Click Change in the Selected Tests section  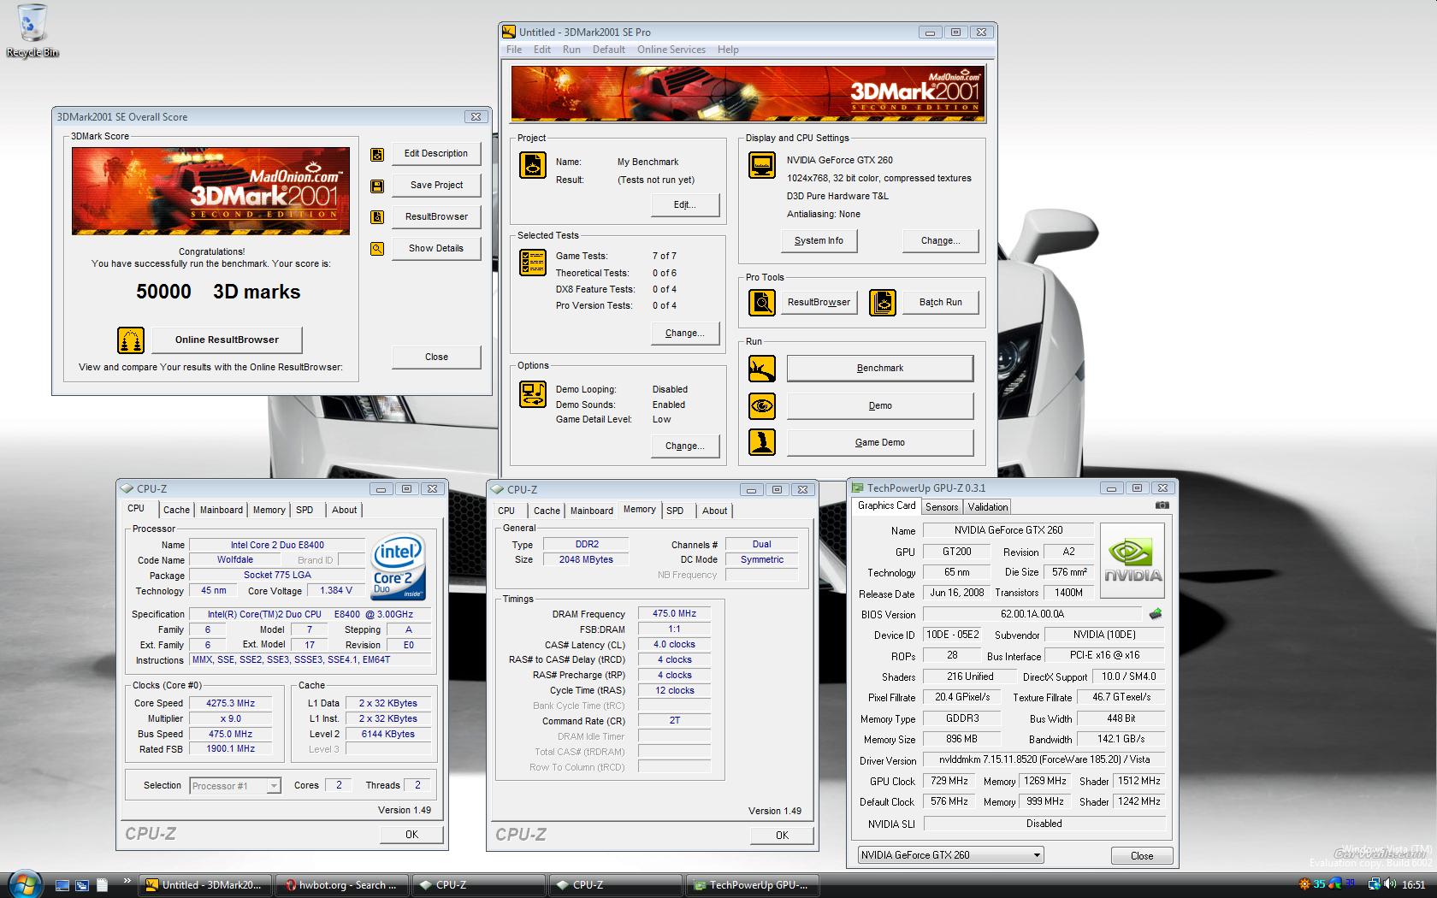[x=685, y=334]
